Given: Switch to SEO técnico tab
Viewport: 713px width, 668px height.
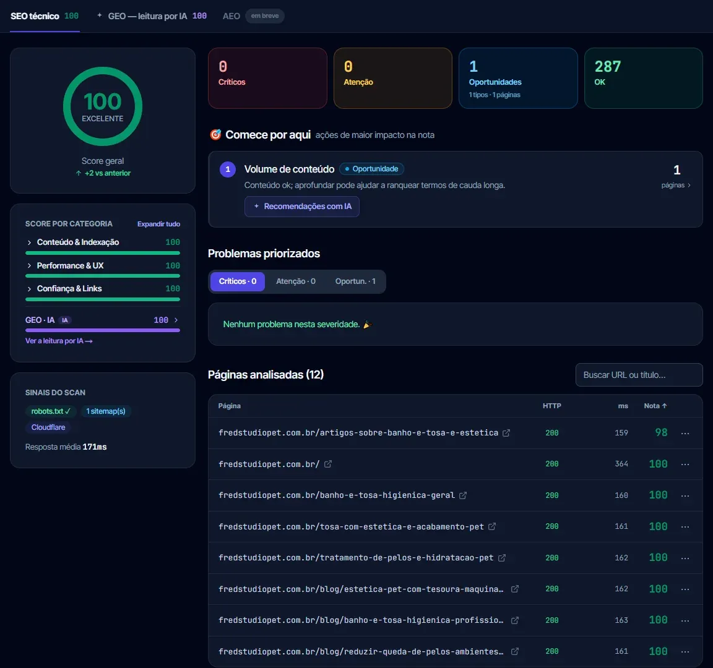Looking at the screenshot, I should [45, 16].
